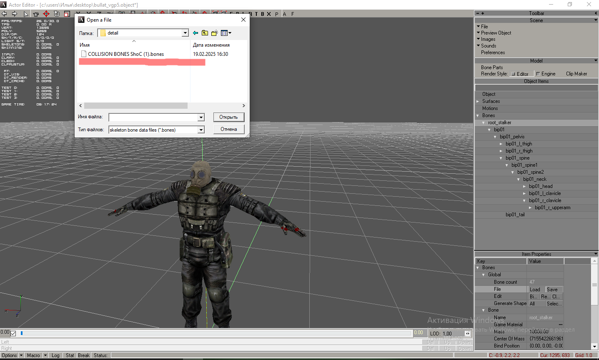Toggle the Engine render style checkbox
599x360 pixels.
coord(538,74)
